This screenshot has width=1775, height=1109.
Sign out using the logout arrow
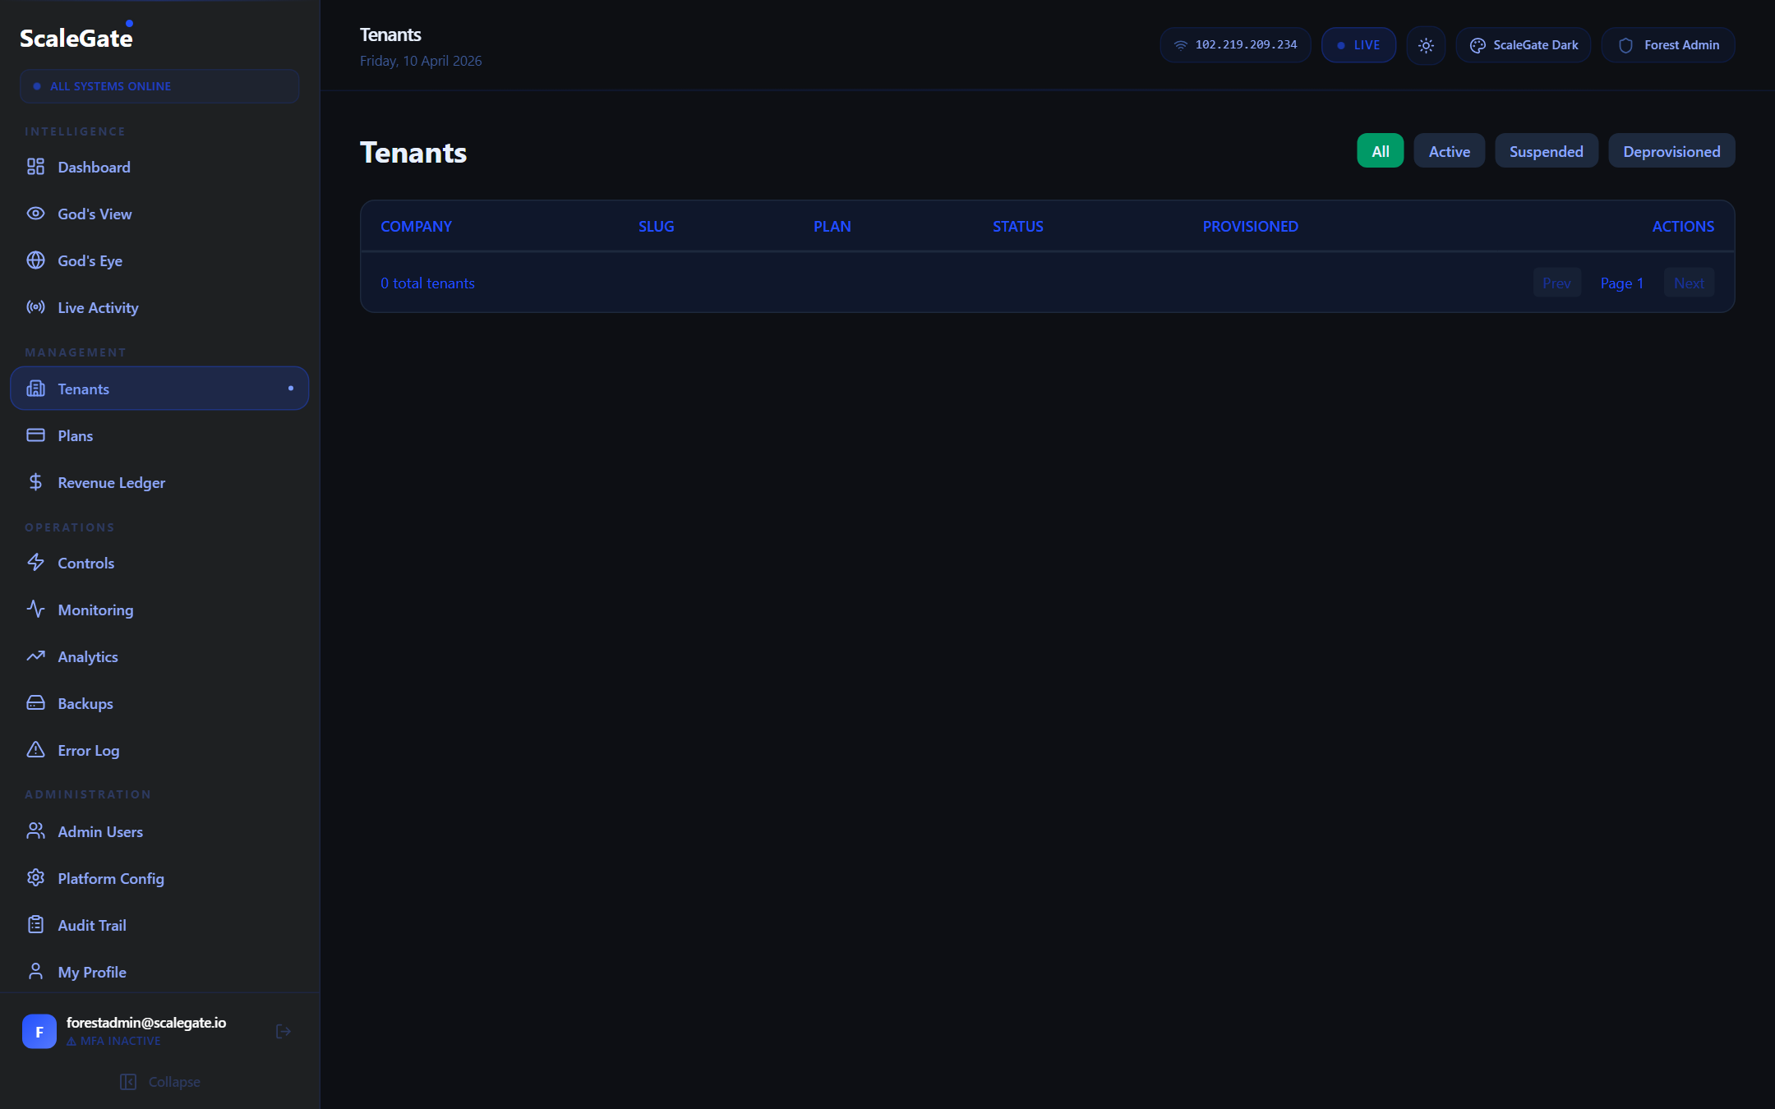click(283, 1030)
